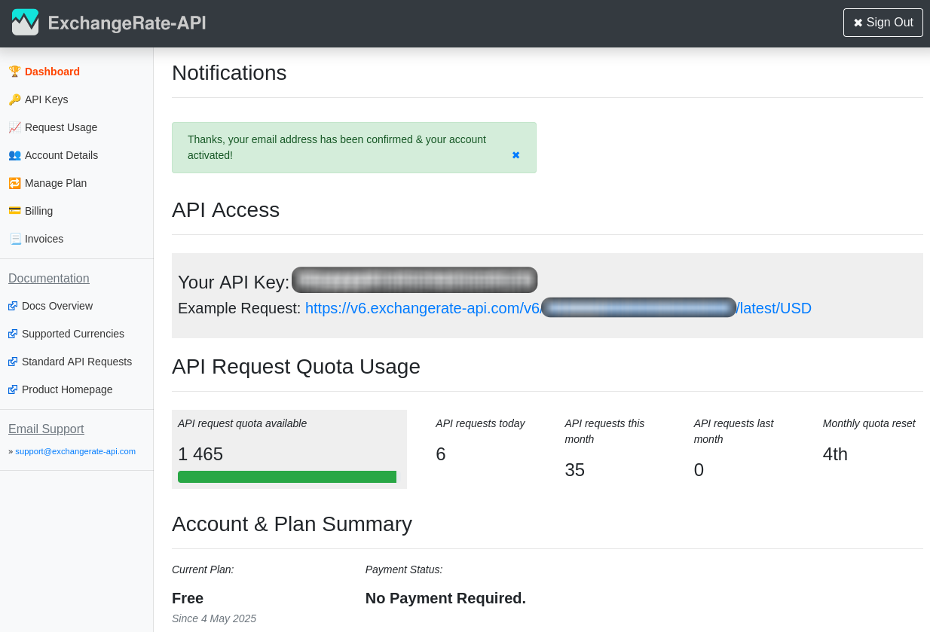Click the Email Support section heading
Screen dimensions: 930x632
point(46,429)
